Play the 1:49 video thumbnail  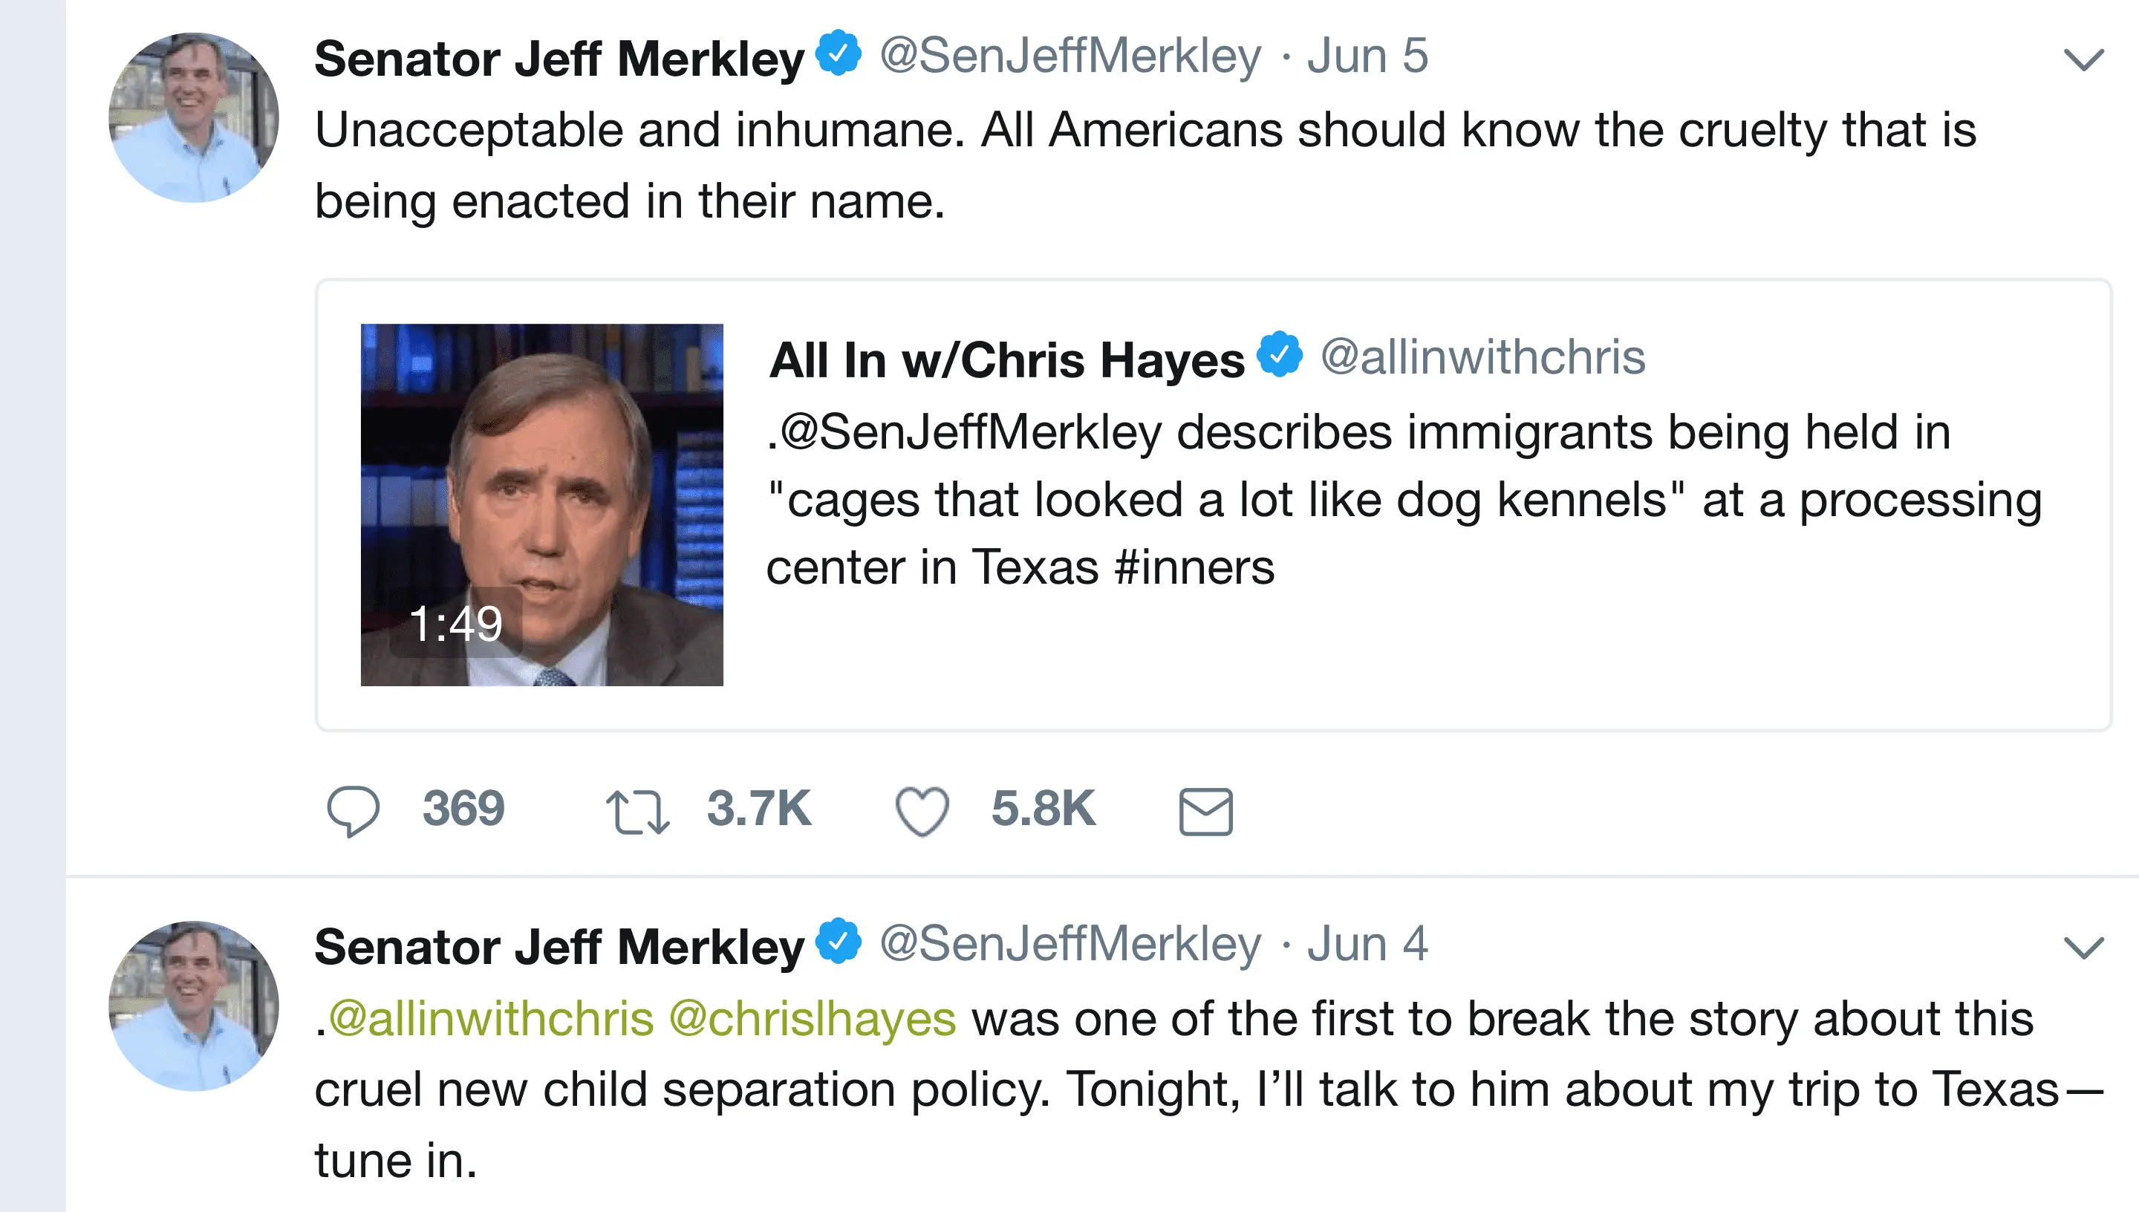[x=542, y=504]
